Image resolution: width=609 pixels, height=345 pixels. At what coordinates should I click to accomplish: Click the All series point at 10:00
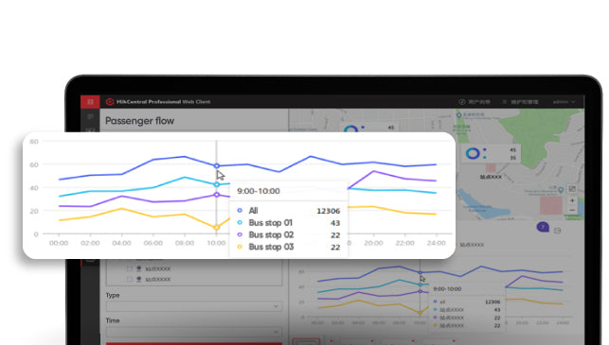tap(217, 166)
